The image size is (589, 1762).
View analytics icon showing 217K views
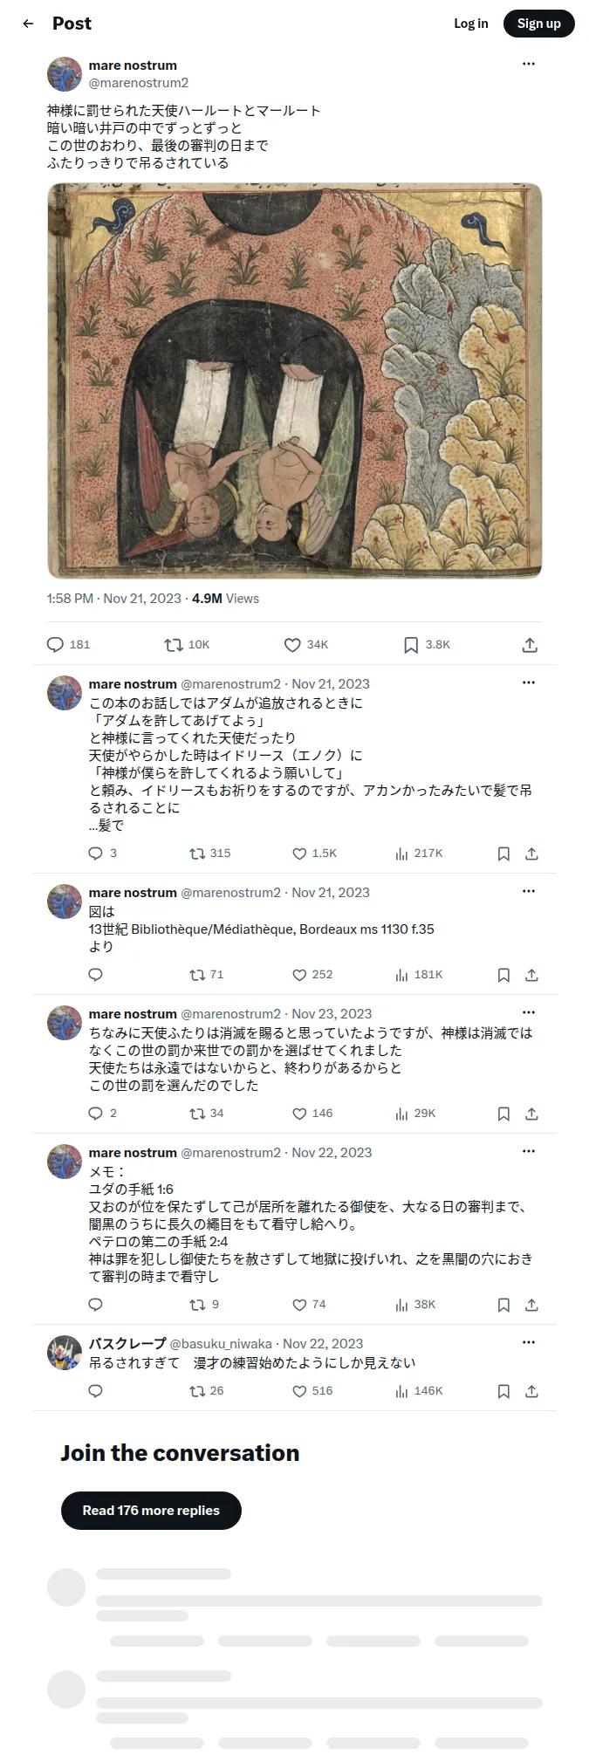401,854
